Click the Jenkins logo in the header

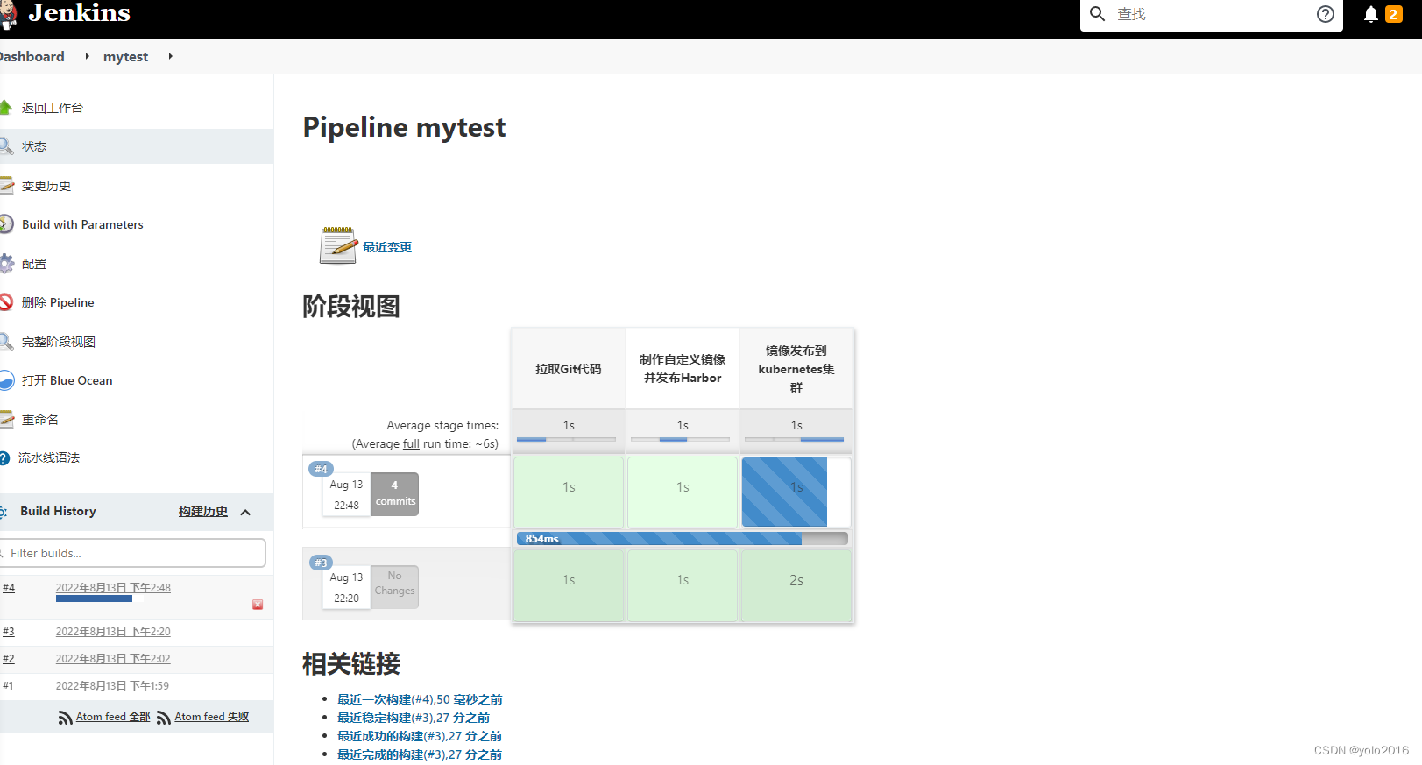(66, 13)
